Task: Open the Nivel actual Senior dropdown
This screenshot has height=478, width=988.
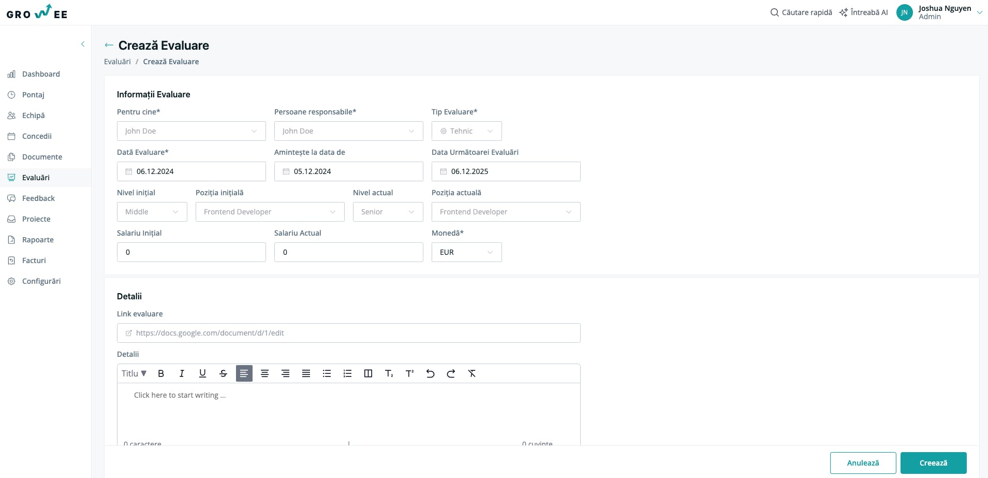Action: [388, 212]
